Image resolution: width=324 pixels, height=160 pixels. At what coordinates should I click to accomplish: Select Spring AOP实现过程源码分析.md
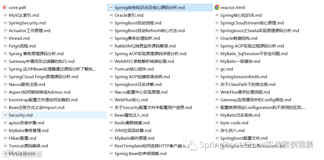(x=252, y=46)
